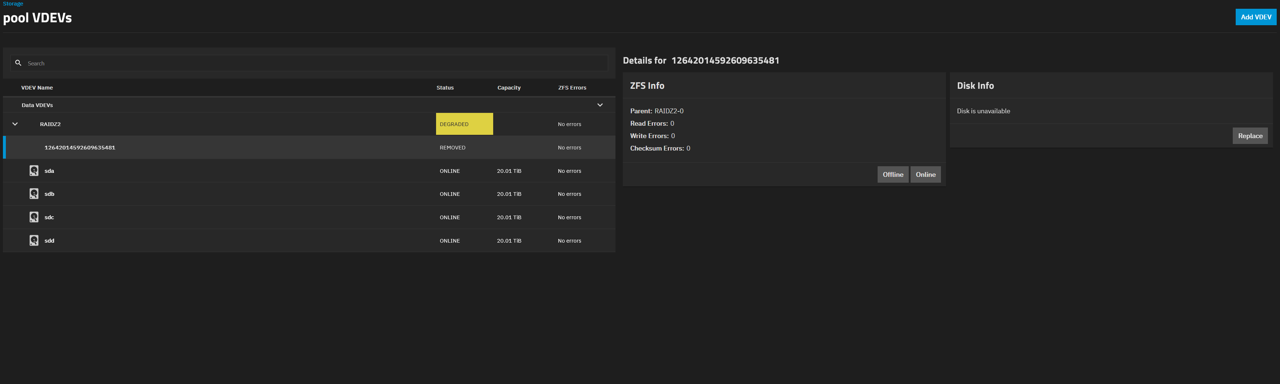Click the Details for 12642014592609635481 heading

[701, 61]
